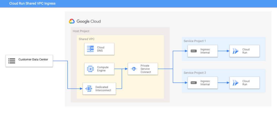This screenshot has width=277, height=114.
Task: Select the 'Dedicated Interconnect' label text
Action: [x=103, y=89]
